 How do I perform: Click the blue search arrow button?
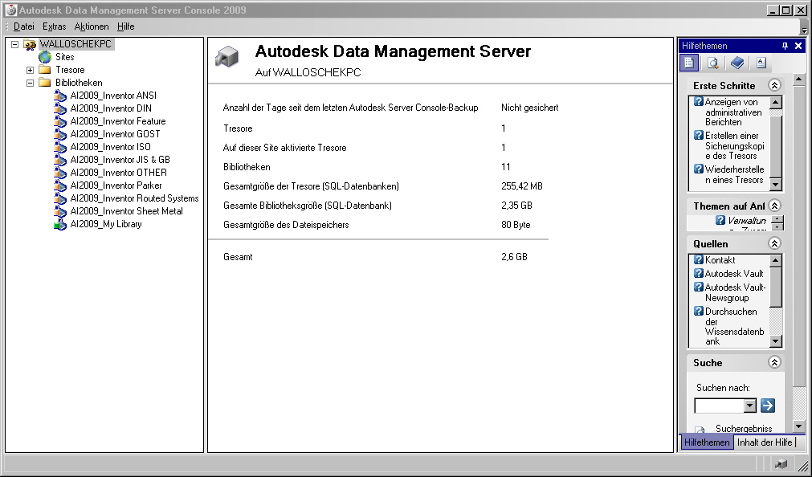pyautogui.click(x=768, y=406)
